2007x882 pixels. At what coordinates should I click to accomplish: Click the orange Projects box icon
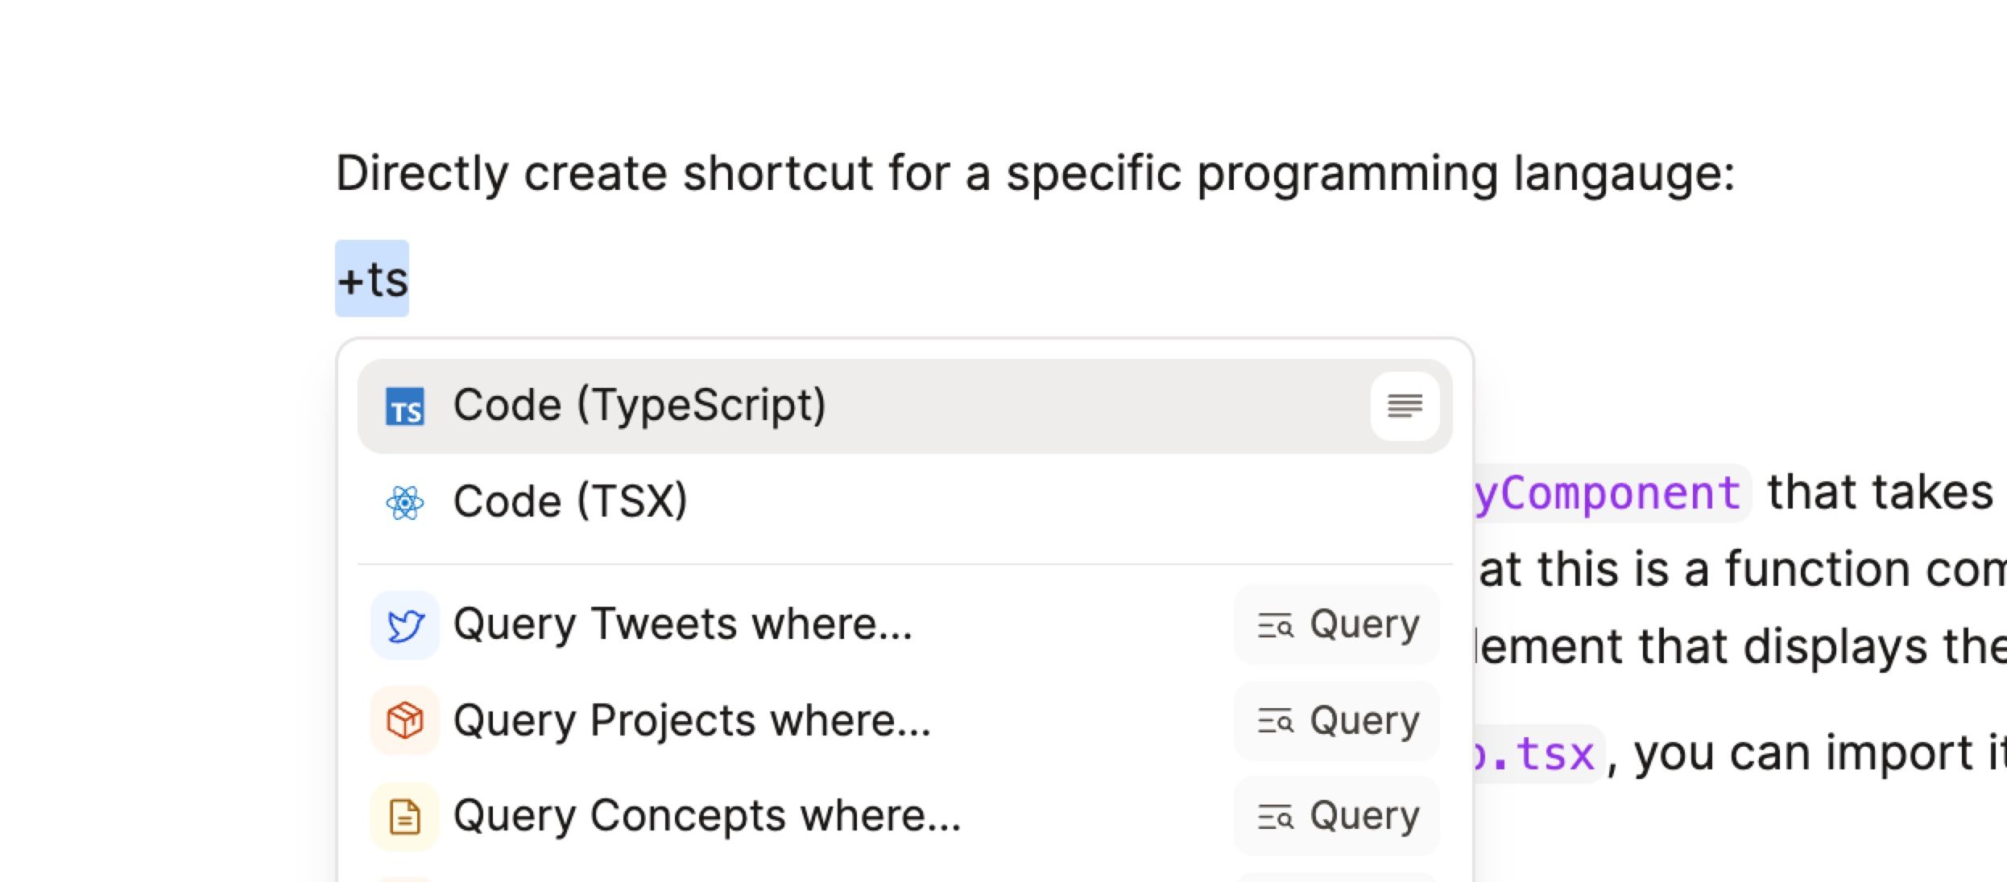click(x=405, y=720)
